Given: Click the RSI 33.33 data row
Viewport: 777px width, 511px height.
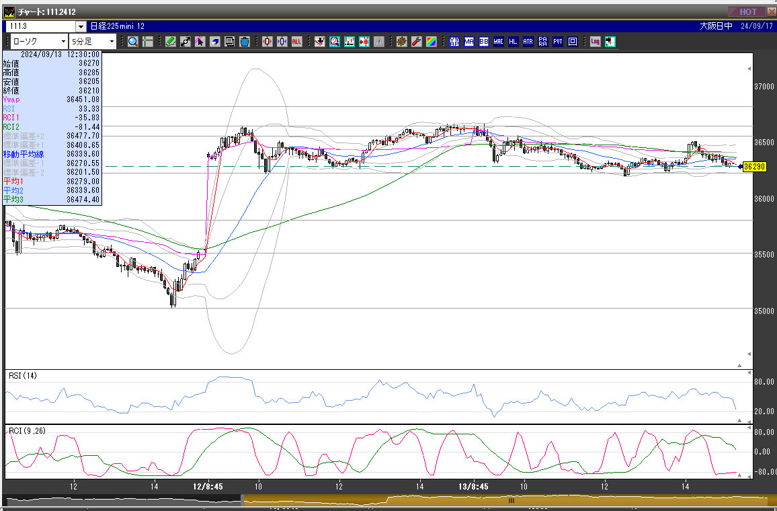Looking at the screenshot, I should pos(52,108).
